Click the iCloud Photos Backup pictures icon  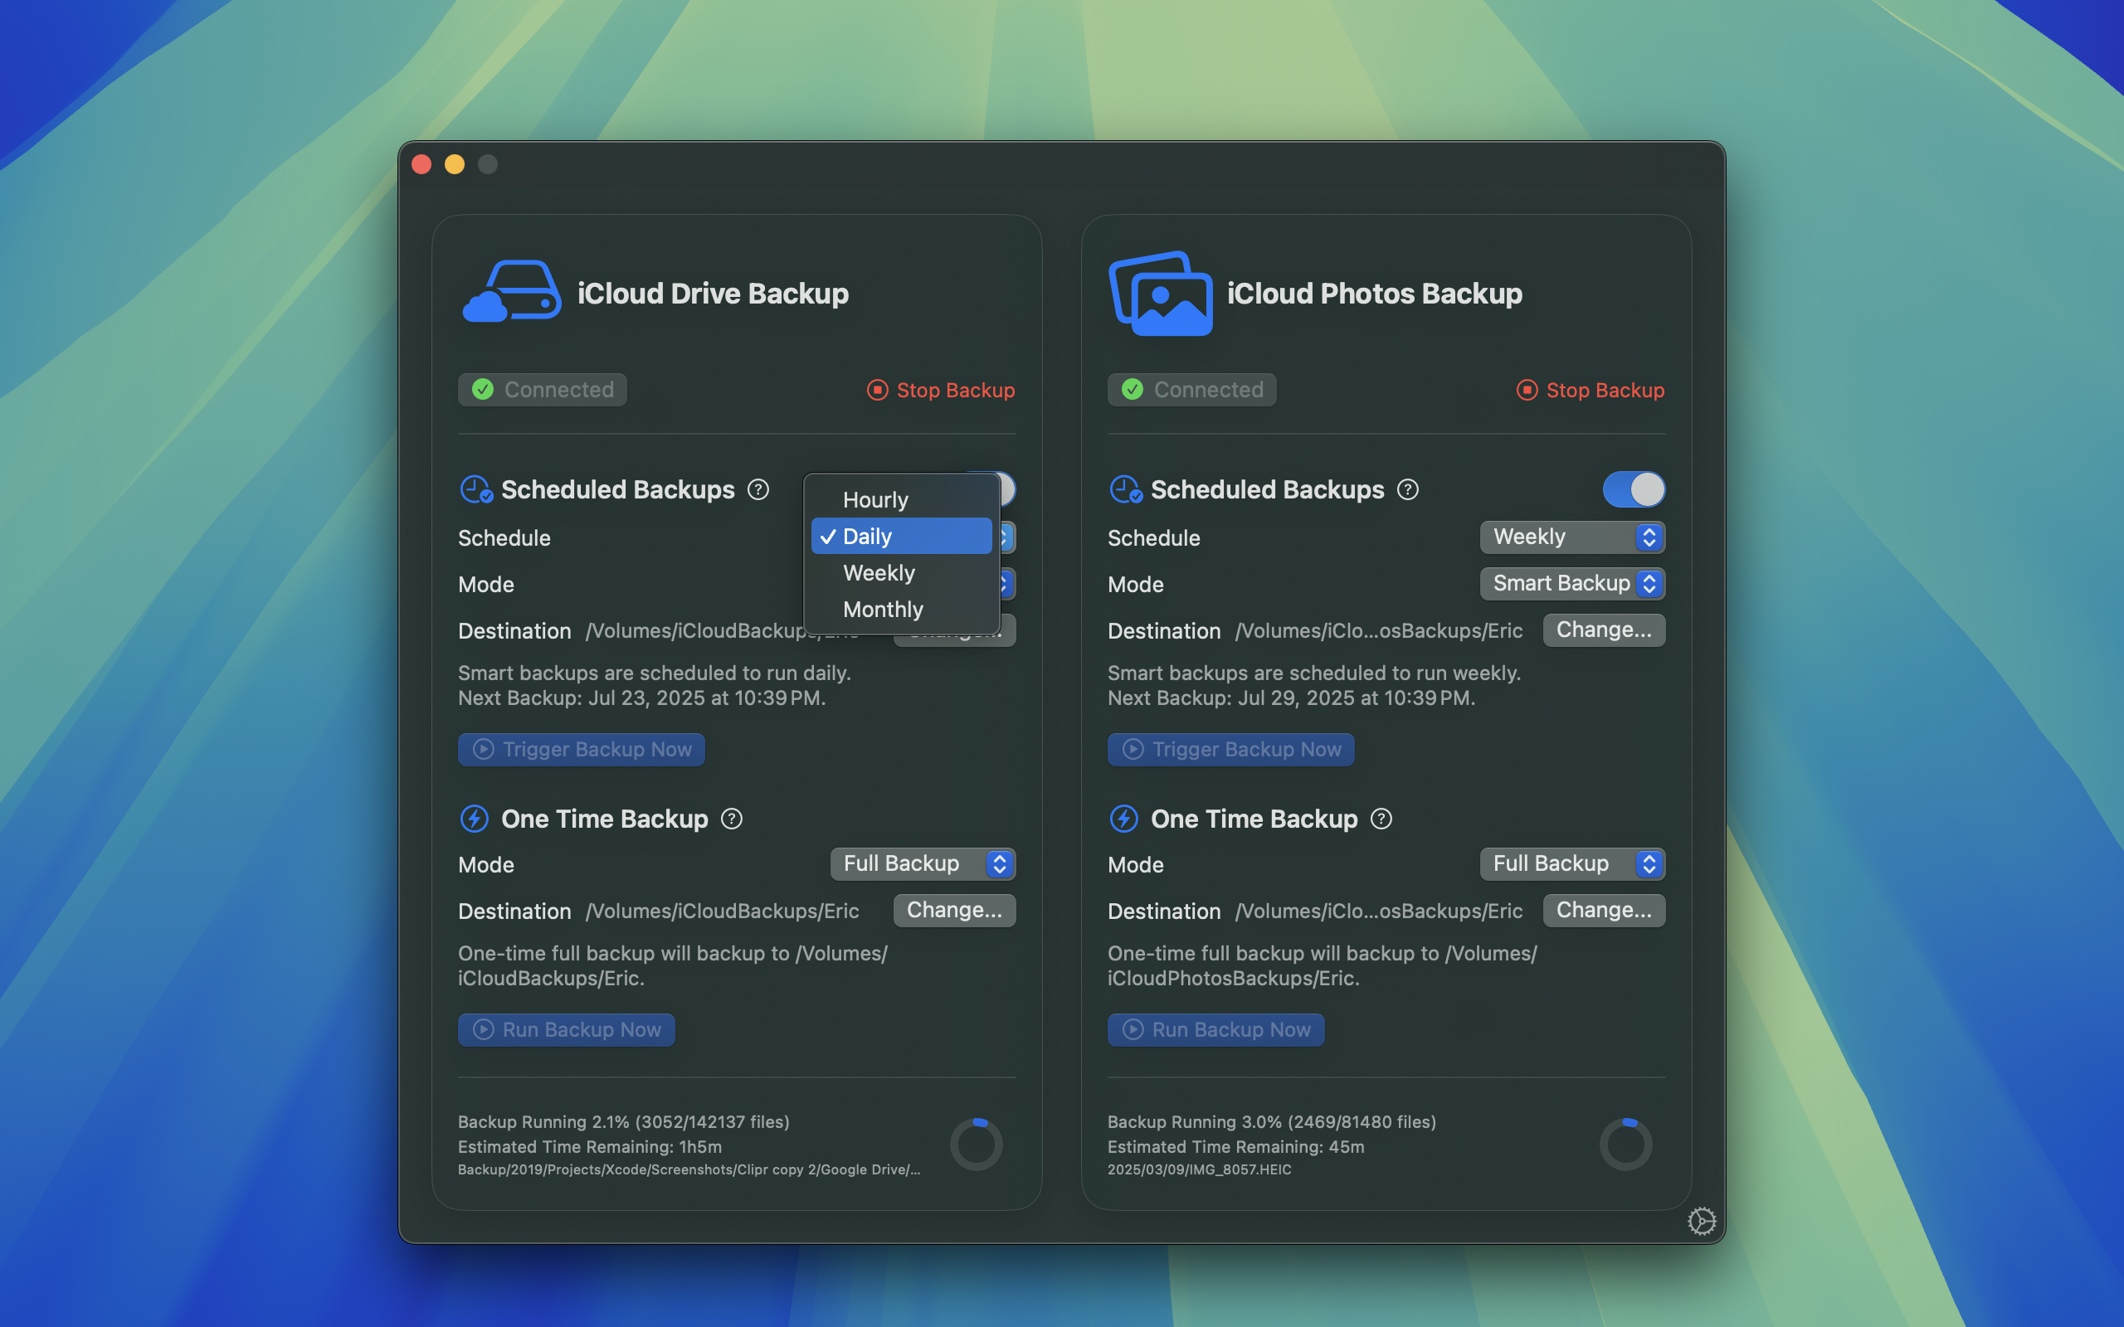point(1162,293)
